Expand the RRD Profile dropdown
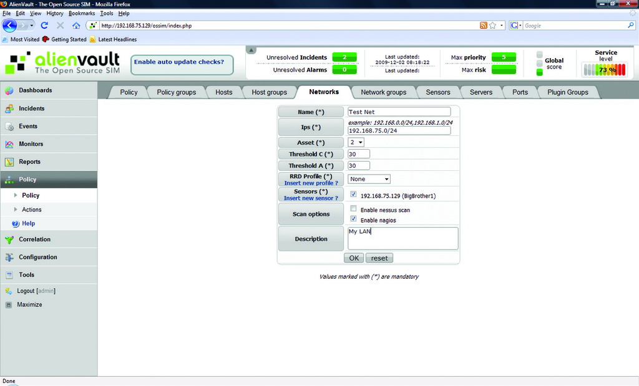The width and height of the screenshot is (639, 386). [x=369, y=179]
